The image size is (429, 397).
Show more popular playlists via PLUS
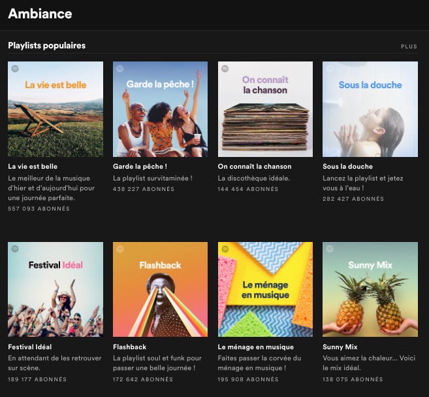pyautogui.click(x=409, y=46)
